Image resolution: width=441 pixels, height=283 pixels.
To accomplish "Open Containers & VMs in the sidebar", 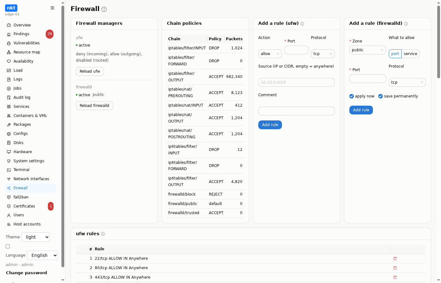I will (x=30, y=116).
